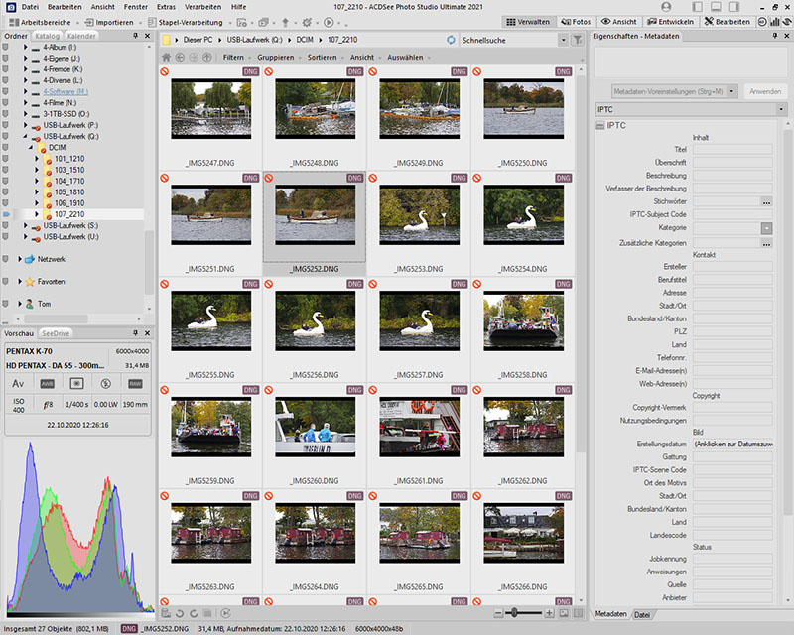794x635 pixels.
Task: Toggle Easy-Select indicator for Netzwerk
Action: [5, 259]
